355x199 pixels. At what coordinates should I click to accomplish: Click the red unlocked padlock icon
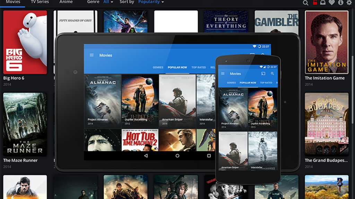click(x=315, y=2)
